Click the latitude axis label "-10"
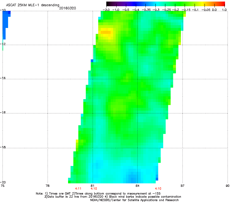The image size is (230, 202). coord(3,10)
